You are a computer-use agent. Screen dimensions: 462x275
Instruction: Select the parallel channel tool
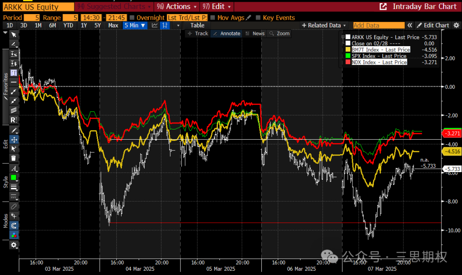14,110
